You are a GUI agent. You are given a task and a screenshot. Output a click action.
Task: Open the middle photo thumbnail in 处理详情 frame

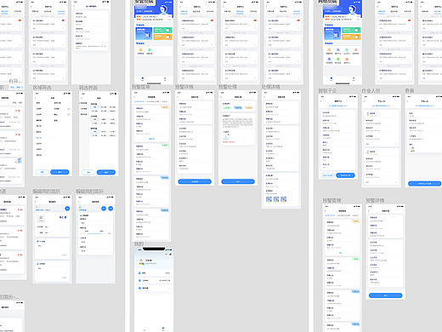click(276, 199)
